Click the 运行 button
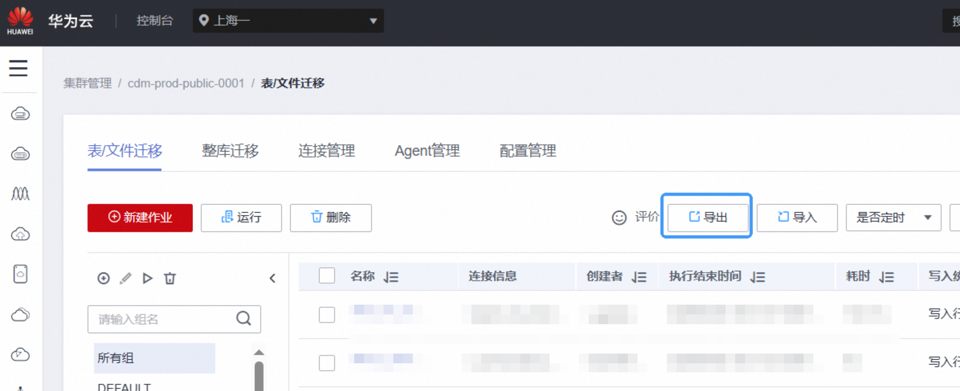The height and width of the screenshot is (391, 960). [241, 217]
